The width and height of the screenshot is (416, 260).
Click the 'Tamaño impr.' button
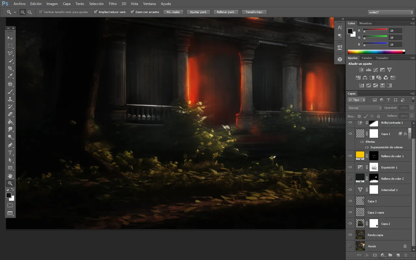254,12
